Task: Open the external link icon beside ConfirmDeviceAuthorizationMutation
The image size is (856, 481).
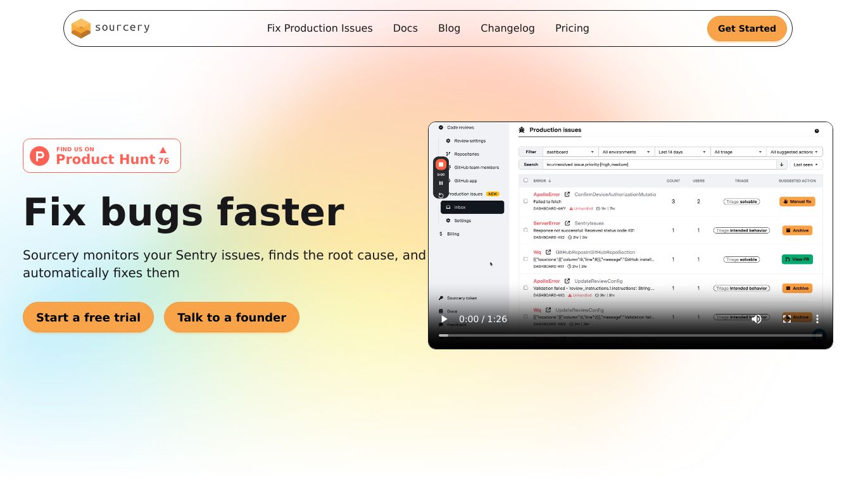Action: coord(567,194)
